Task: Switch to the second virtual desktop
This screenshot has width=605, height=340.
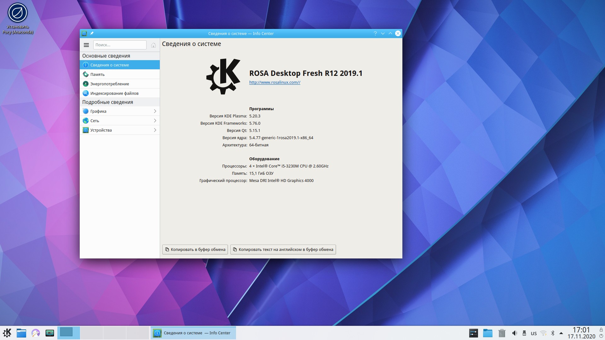Action: tap(91, 333)
